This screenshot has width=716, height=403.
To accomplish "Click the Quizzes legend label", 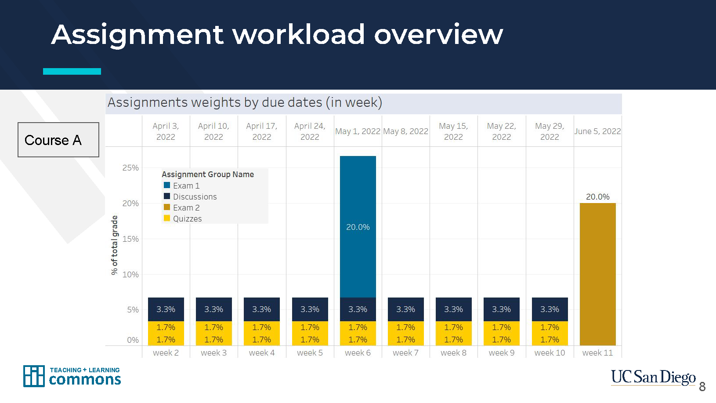I will [188, 218].
